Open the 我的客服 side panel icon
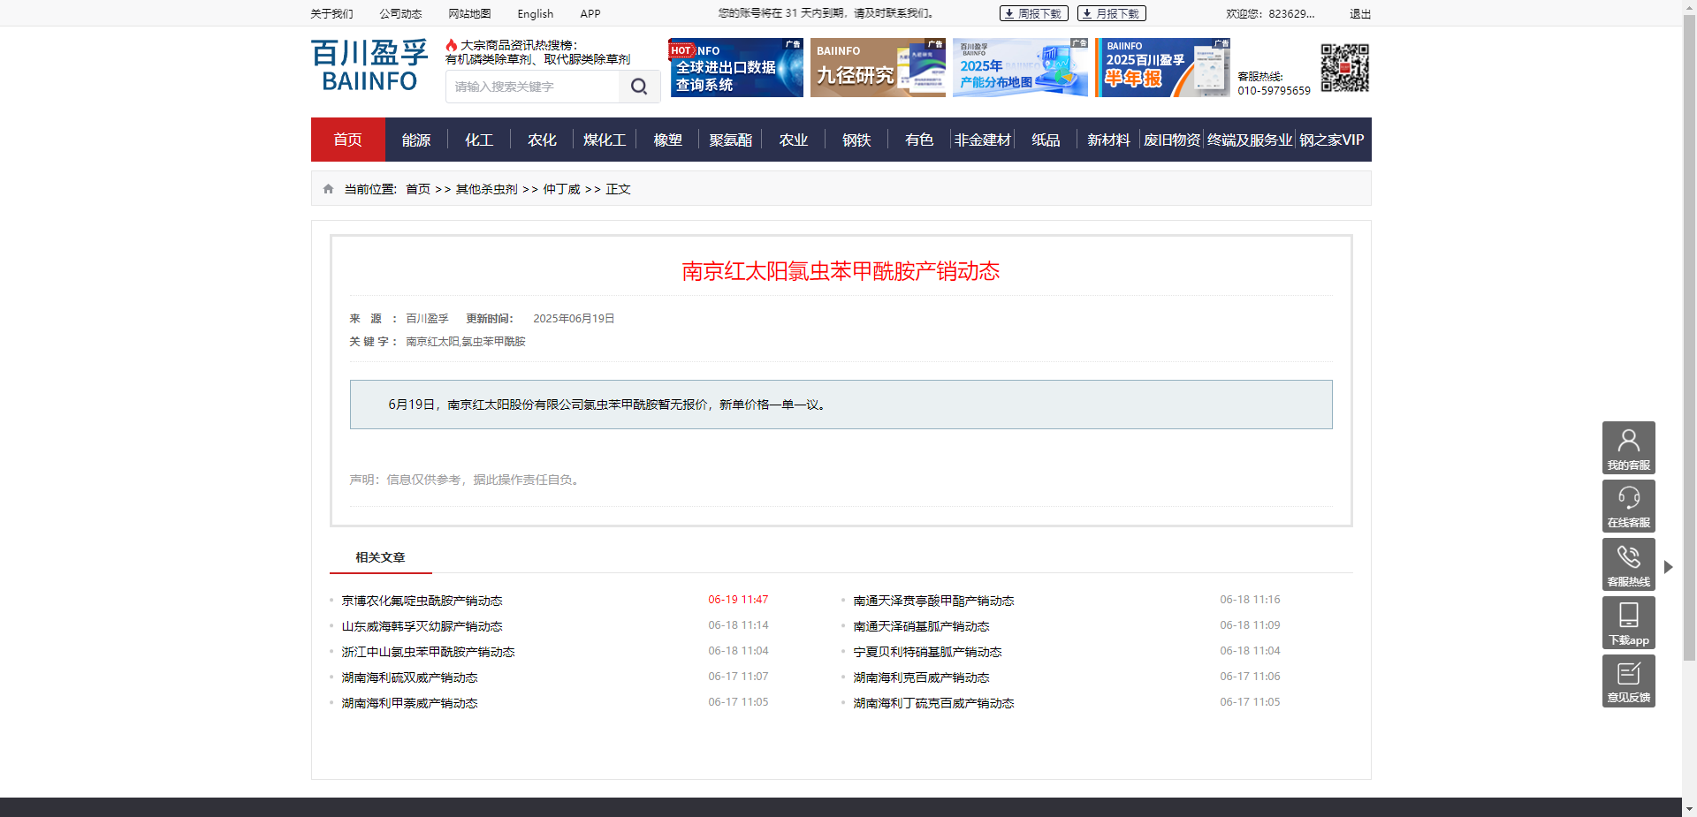The height and width of the screenshot is (817, 1697). [1628, 448]
